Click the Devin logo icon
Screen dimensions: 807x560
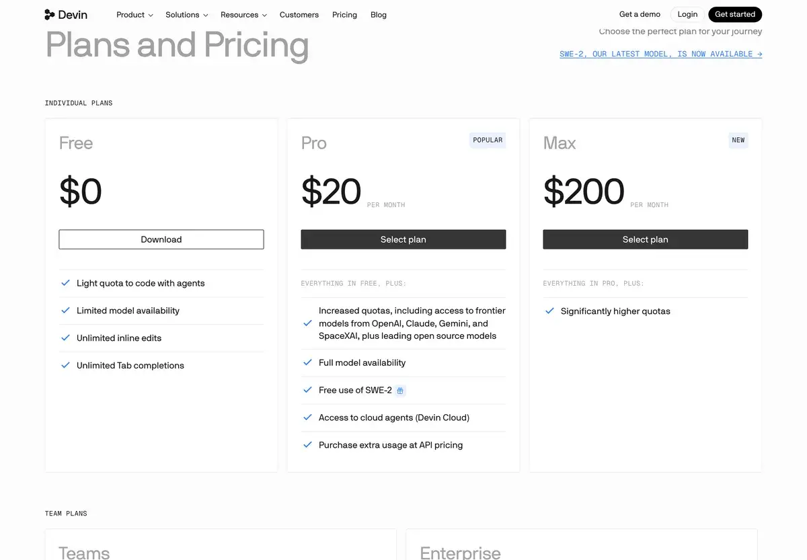pyautogui.click(x=50, y=14)
